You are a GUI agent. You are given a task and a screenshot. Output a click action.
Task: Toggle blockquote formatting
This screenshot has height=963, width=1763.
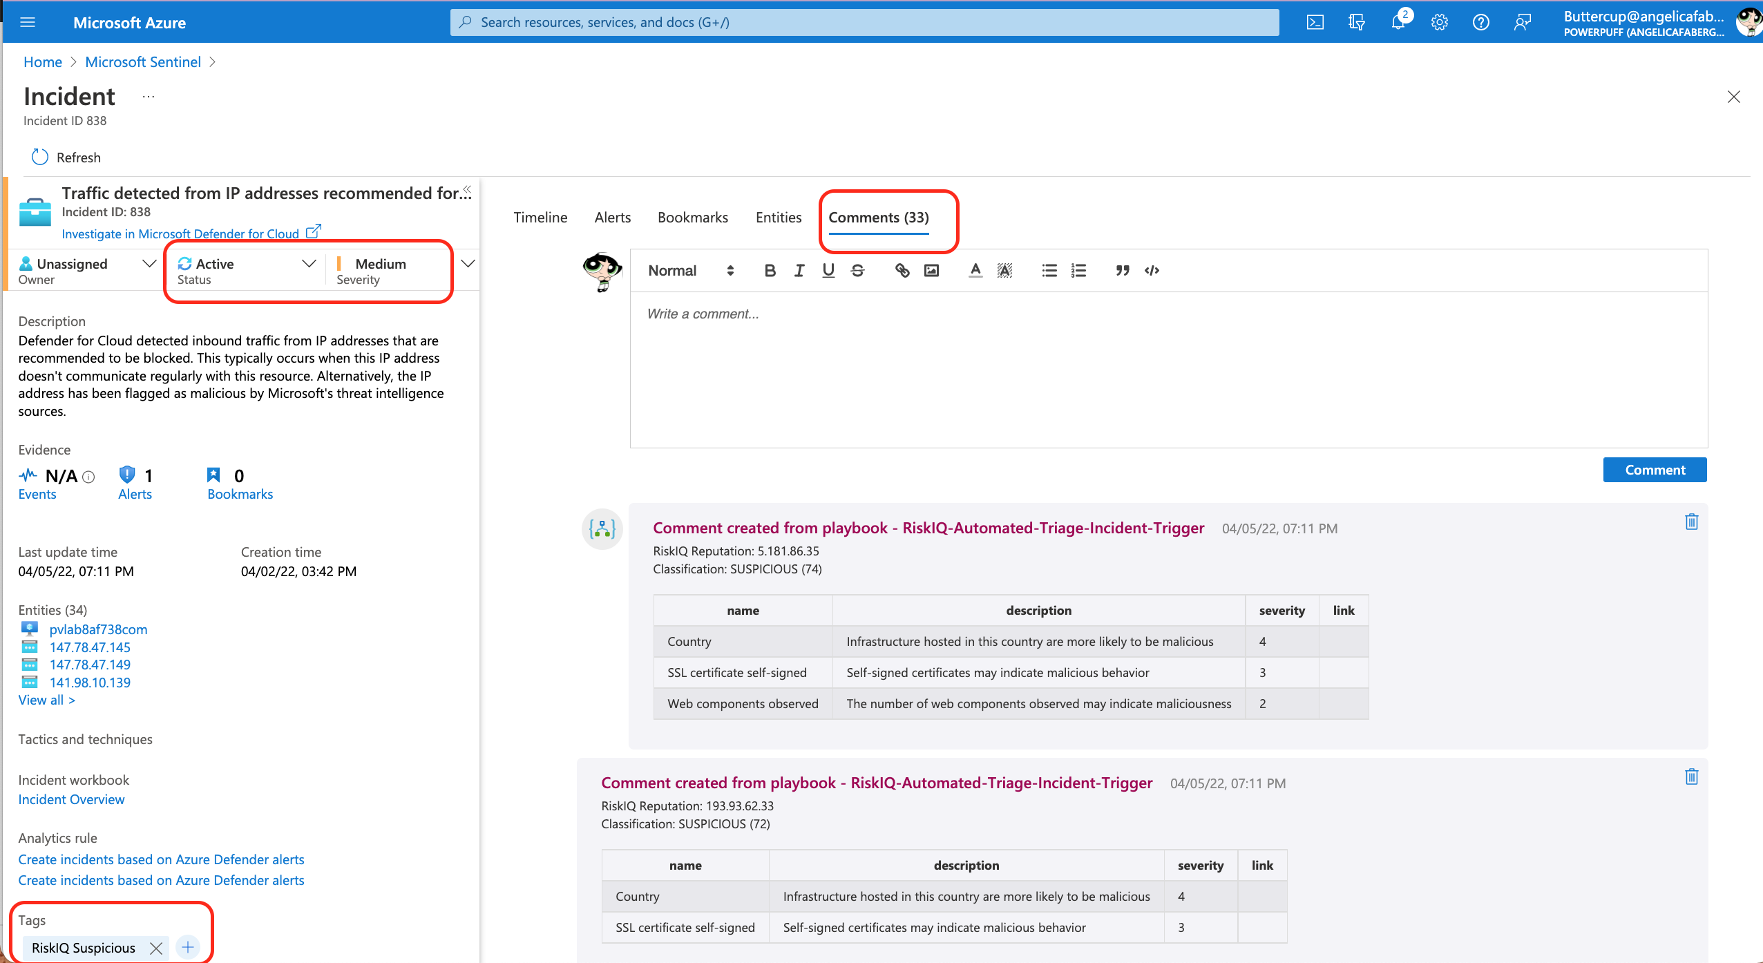[x=1122, y=271]
